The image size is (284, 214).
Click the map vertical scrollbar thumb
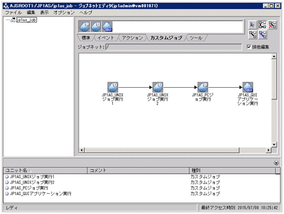click(x=274, y=79)
